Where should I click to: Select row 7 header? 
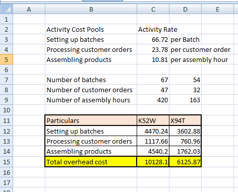7,80
